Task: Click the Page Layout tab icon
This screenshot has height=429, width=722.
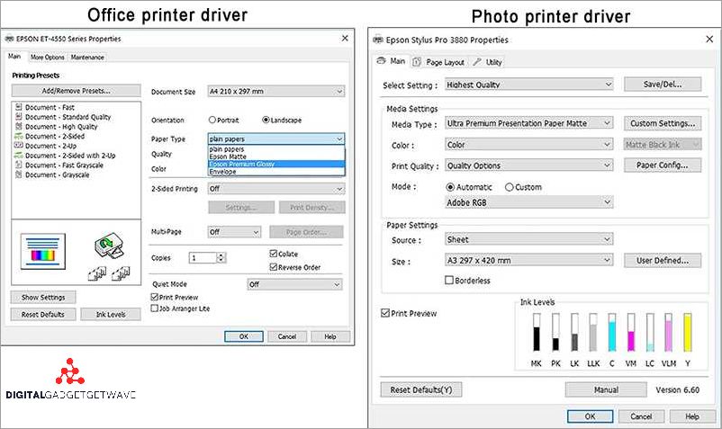Action: click(417, 62)
